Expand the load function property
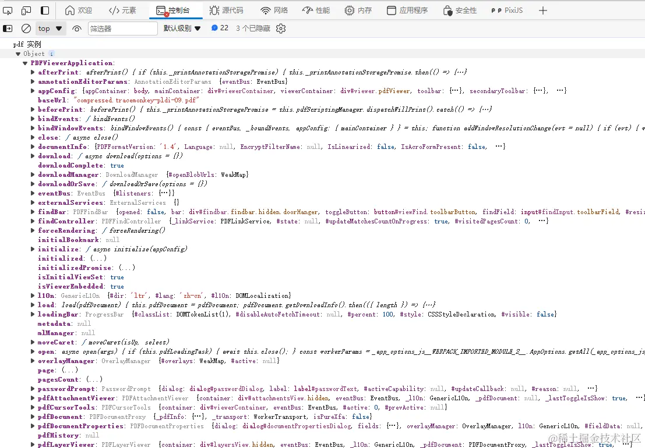645x448 pixels. (x=33, y=305)
